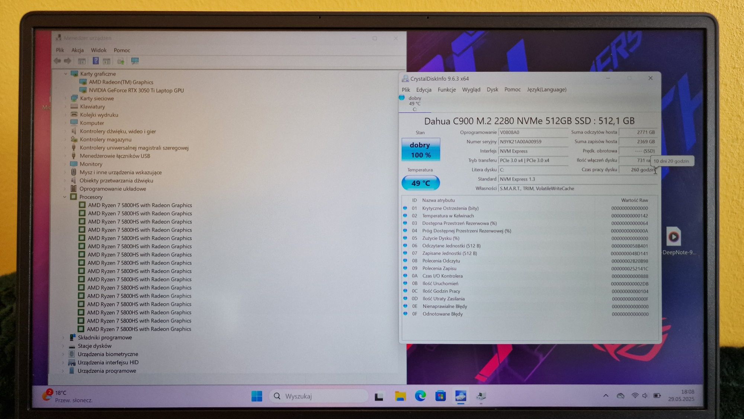Select Kontrolery dźwięku, wideo i gier
This screenshot has width=744, height=419.
118,131
